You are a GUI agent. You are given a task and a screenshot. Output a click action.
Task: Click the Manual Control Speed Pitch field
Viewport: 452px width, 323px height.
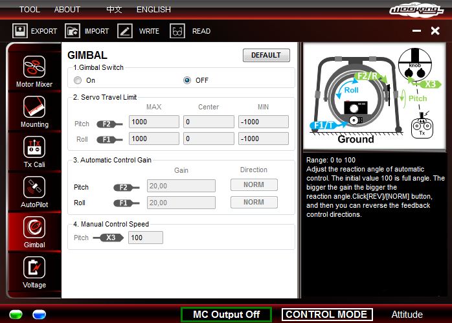[145, 238]
